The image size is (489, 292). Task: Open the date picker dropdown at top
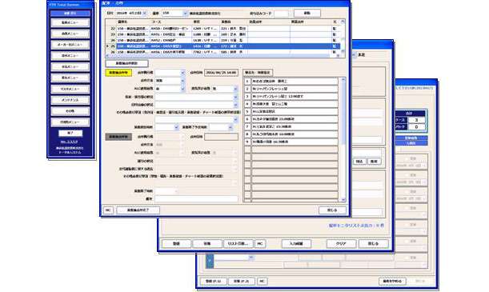coord(144,13)
